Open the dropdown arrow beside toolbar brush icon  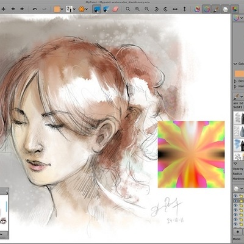click(x=74, y=9)
